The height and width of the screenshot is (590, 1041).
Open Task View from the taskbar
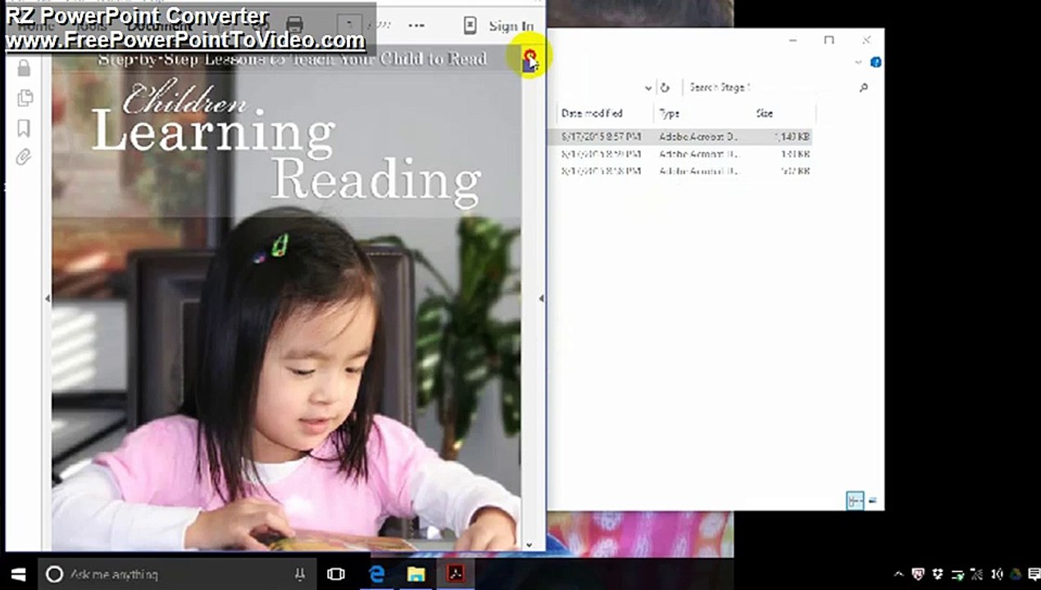coord(336,574)
